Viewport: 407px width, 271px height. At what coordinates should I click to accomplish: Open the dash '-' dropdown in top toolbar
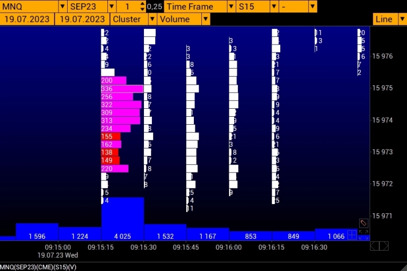pos(312,6)
